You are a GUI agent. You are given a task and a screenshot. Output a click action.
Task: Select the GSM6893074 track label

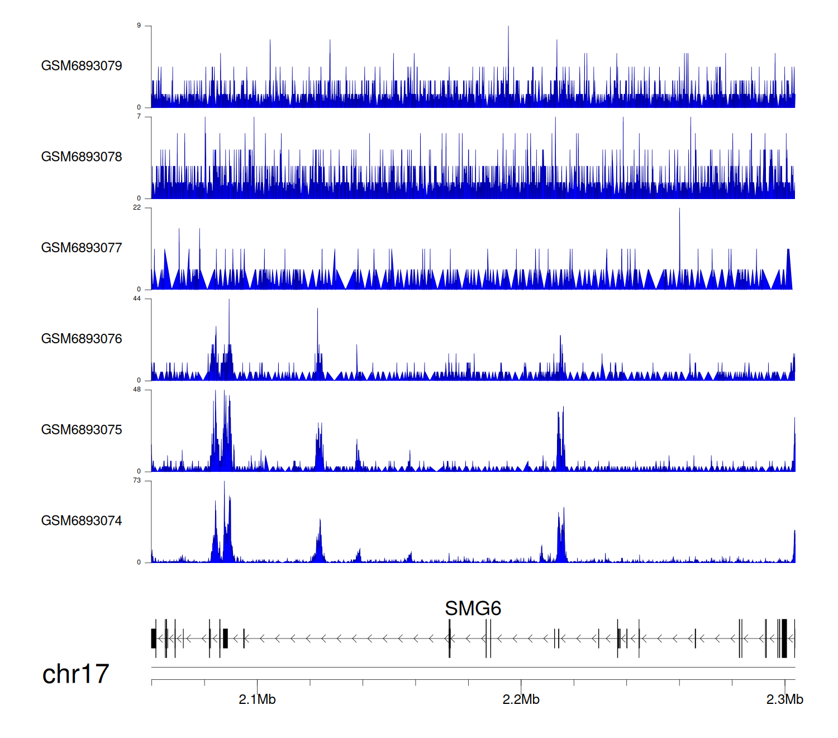pyautogui.click(x=82, y=521)
